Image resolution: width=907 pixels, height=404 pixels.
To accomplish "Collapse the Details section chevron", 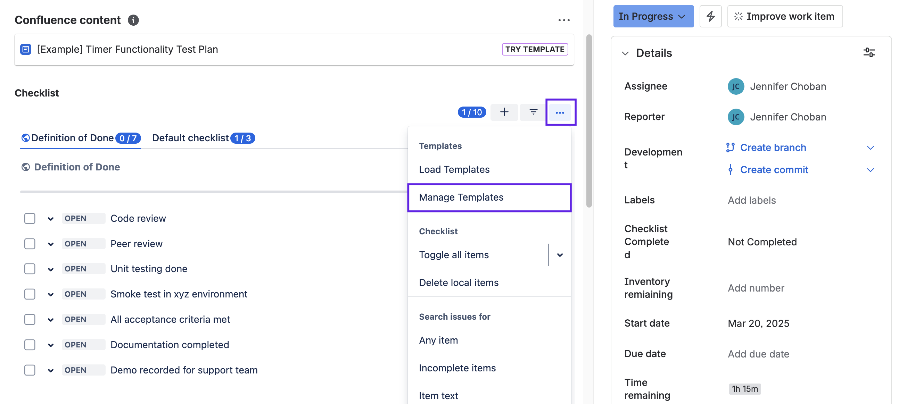I will 625,53.
